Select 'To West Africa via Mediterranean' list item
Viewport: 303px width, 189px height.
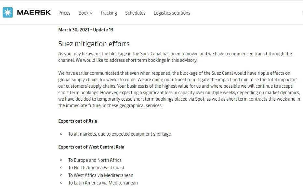click(101, 175)
